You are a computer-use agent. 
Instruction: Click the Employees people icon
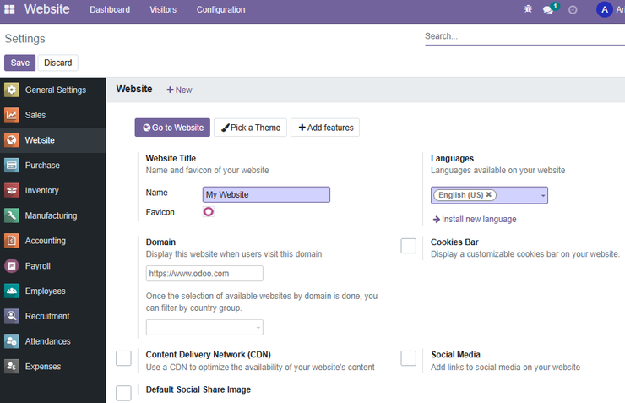(x=12, y=291)
